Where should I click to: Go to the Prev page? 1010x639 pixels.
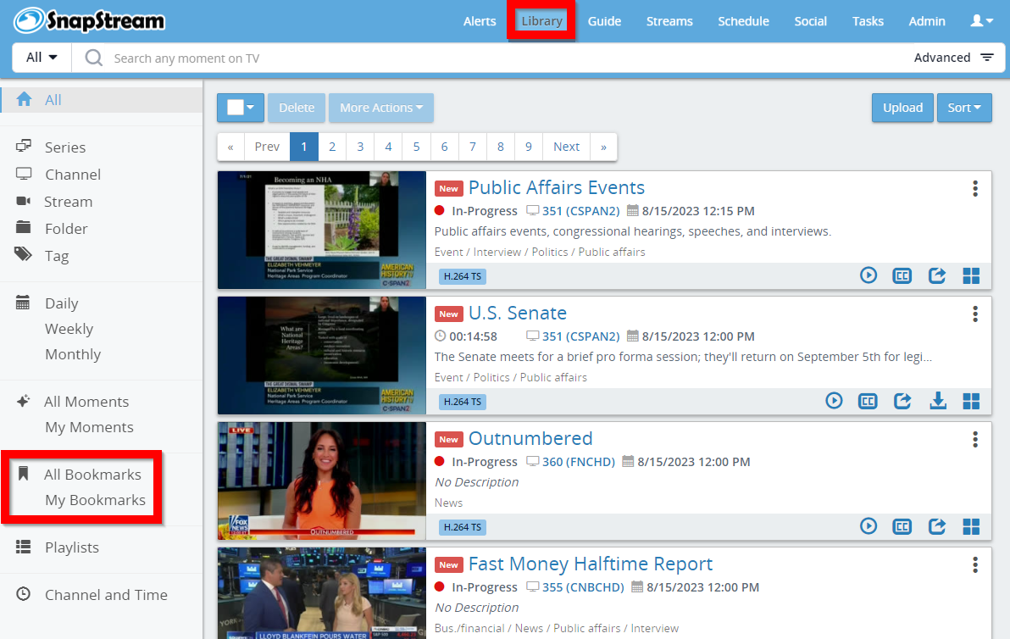pyautogui.click(x=267, y=147)
